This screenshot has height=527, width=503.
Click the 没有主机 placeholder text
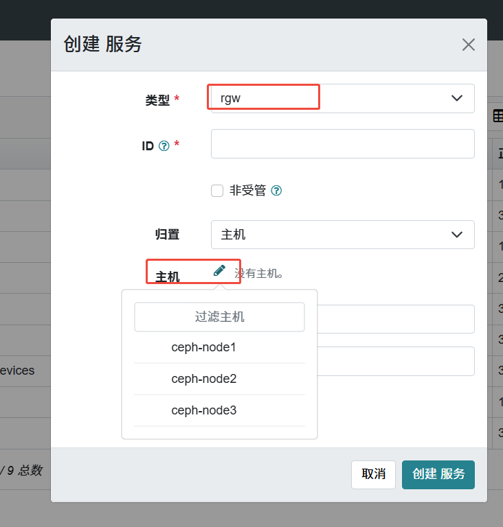click(x=258, y=274)
